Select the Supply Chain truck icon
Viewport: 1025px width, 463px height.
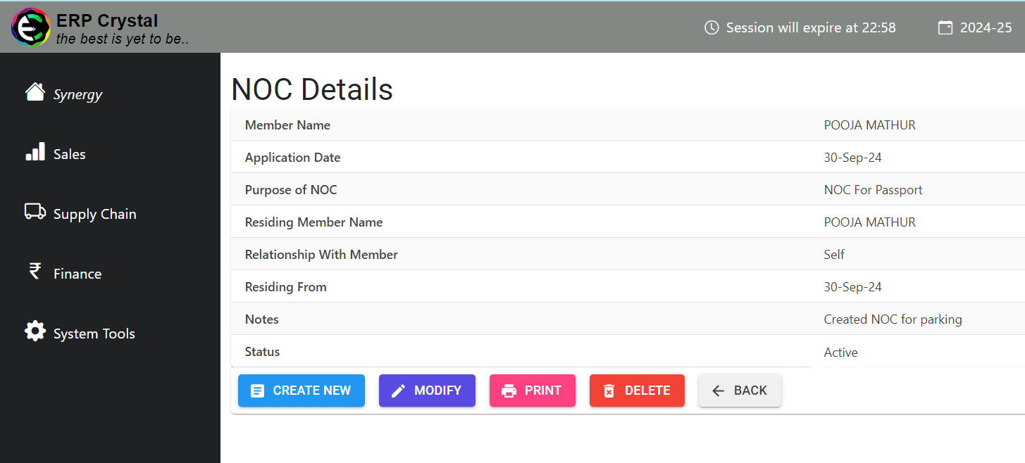point(35,212)
